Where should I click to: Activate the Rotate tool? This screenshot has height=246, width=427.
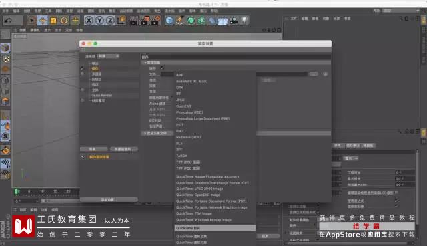point(64,21)
